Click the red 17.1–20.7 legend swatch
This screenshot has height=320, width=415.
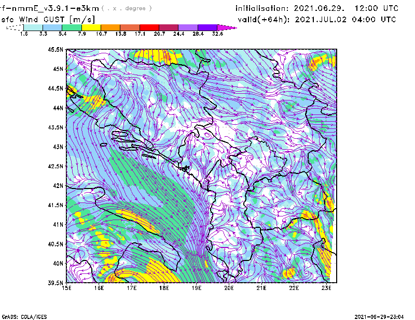coord(149,27)
